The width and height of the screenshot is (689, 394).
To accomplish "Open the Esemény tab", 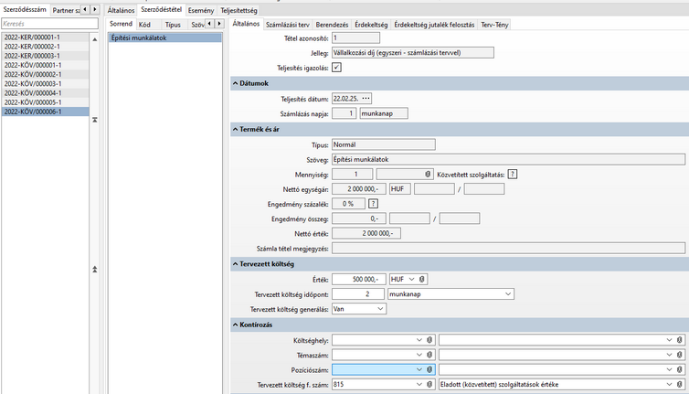I will (200, 10).
